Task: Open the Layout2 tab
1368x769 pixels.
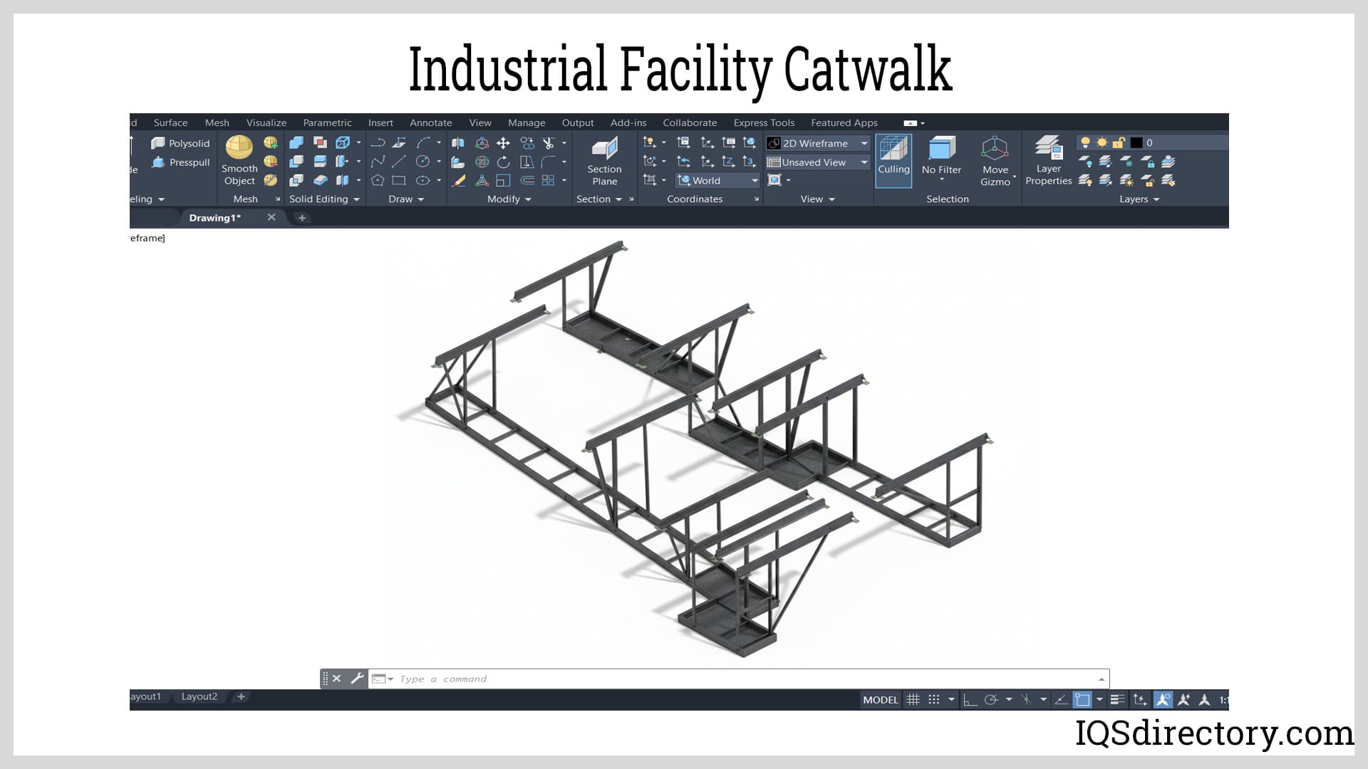Action: point(199,696)
